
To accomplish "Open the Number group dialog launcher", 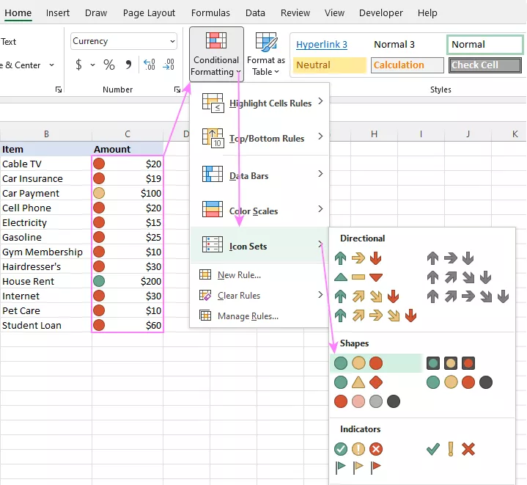I will [x=177, y=90].
